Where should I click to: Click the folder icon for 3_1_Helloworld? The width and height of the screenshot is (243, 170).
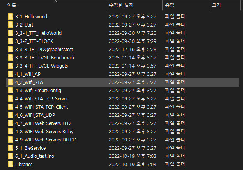[11, 17]
